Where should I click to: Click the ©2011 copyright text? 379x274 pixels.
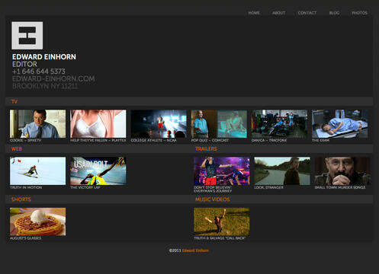175,250
